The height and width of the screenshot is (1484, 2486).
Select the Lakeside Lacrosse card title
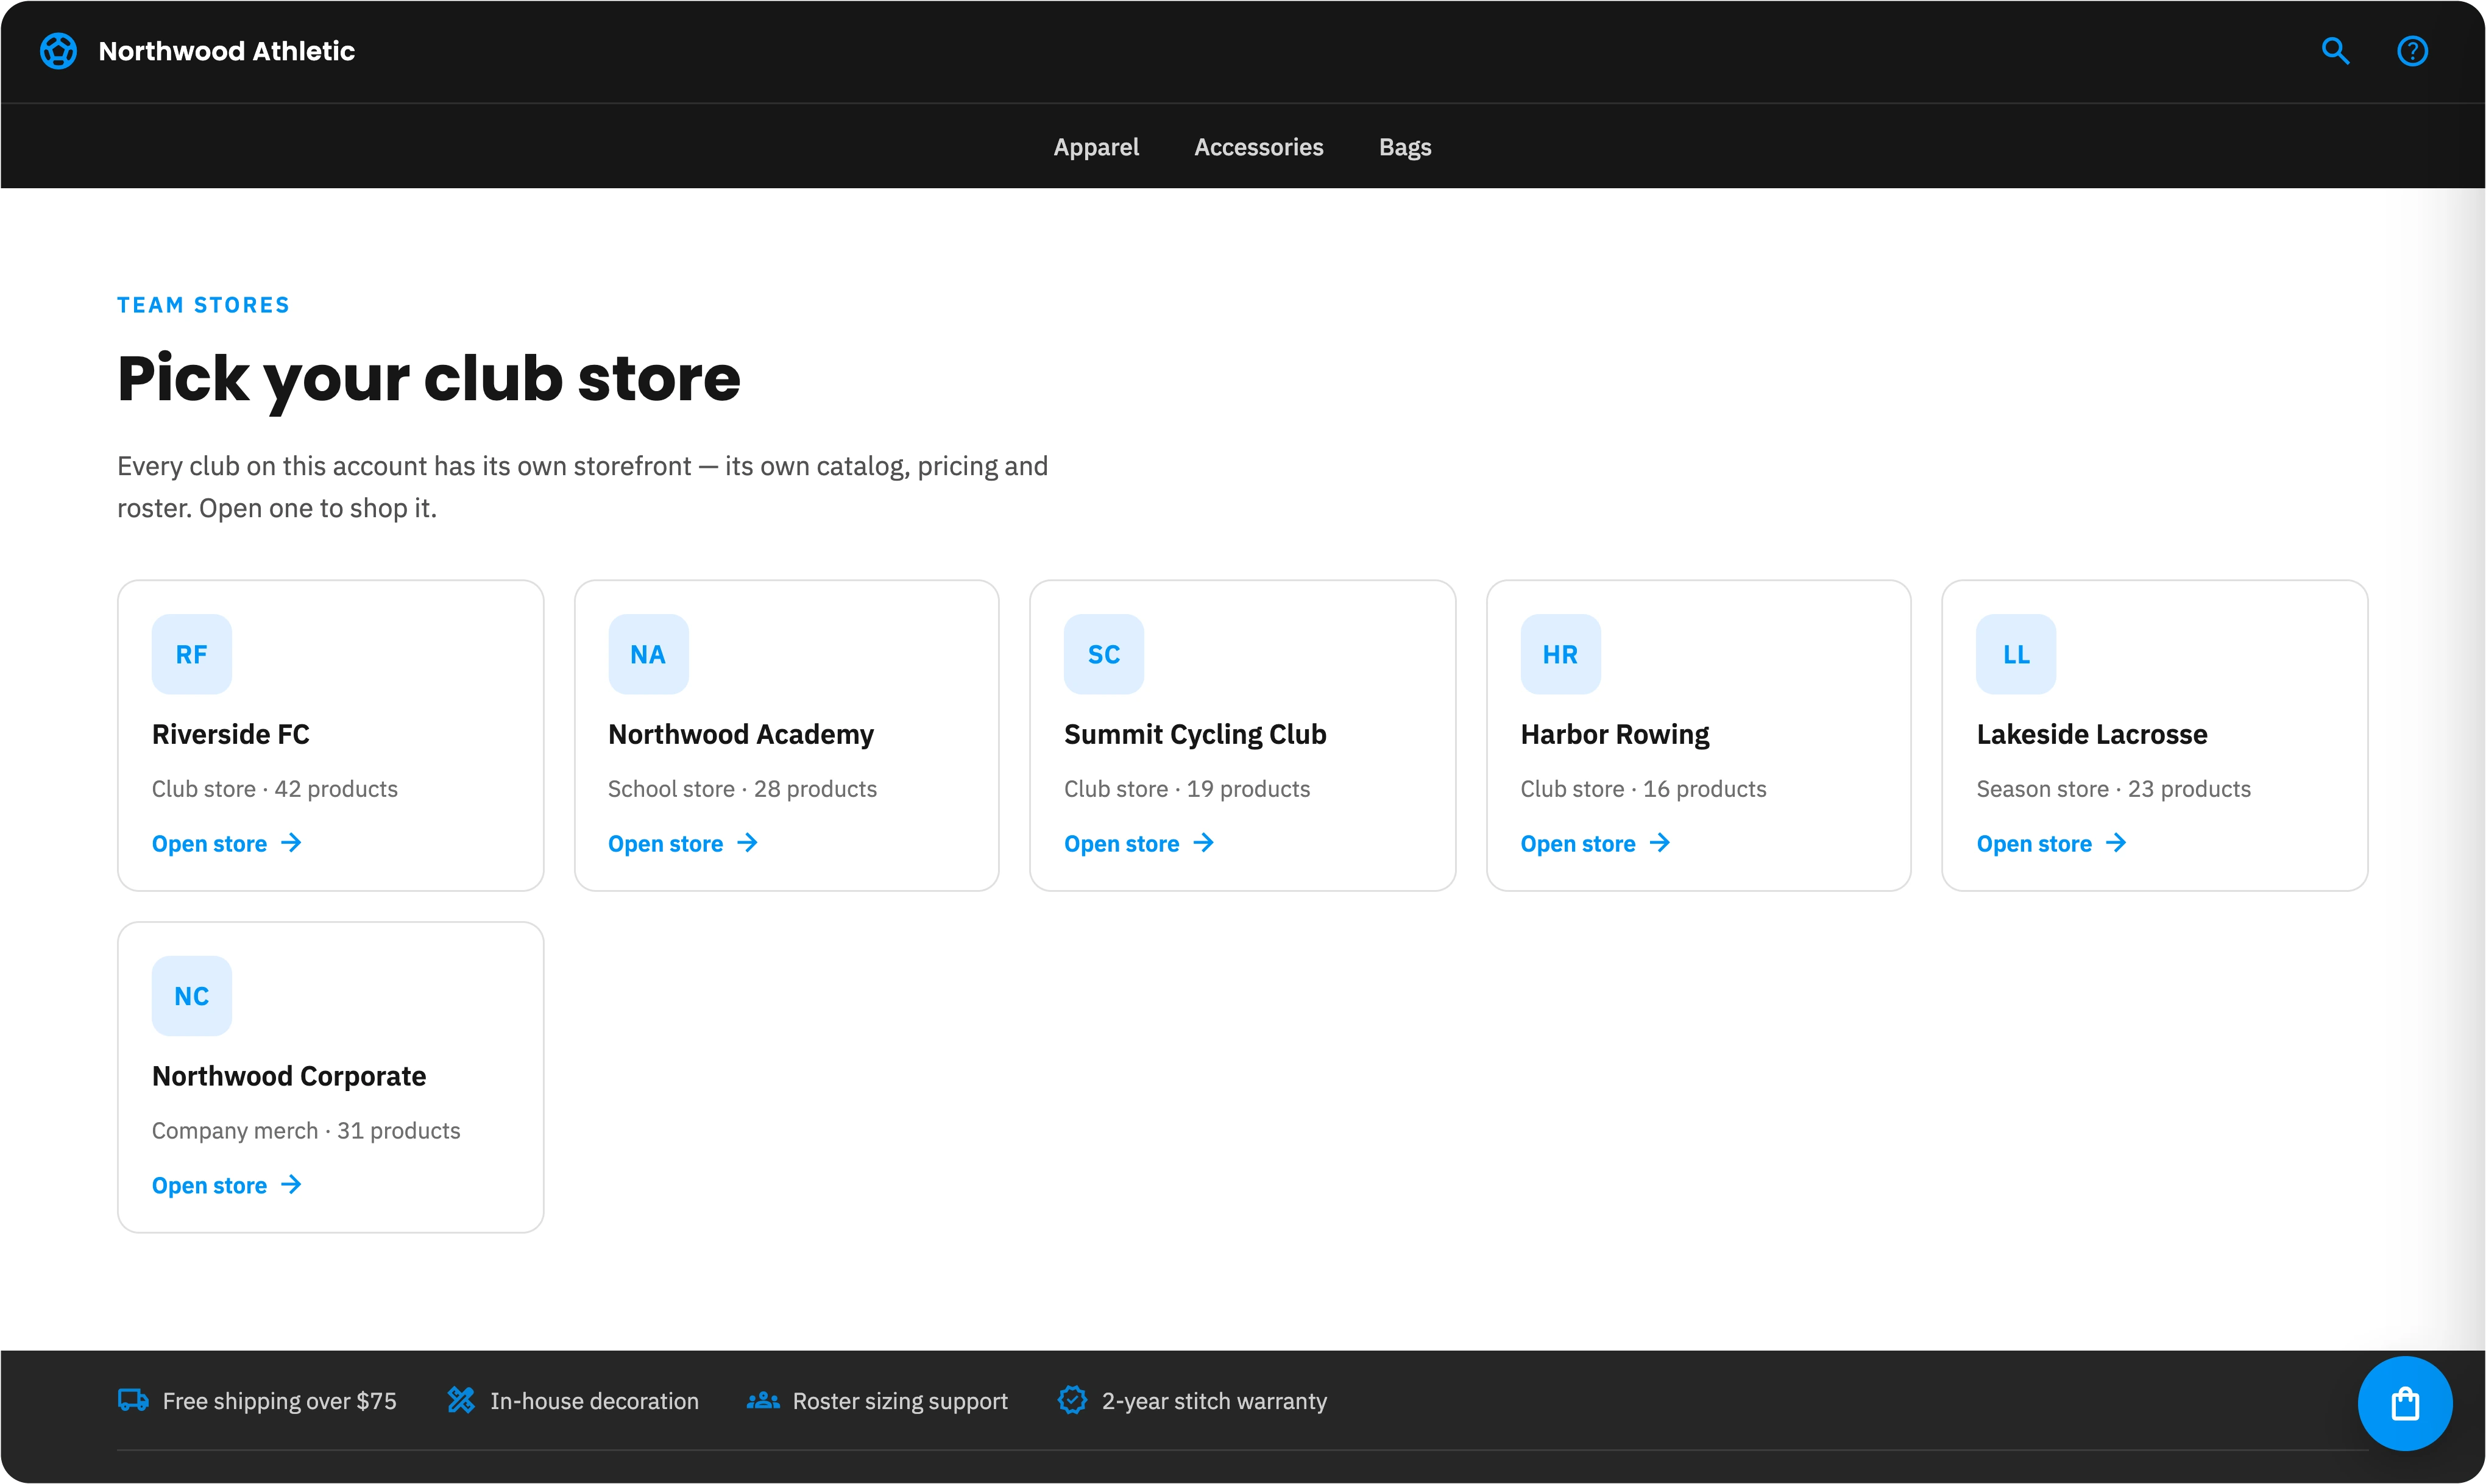click(2092, 734)
